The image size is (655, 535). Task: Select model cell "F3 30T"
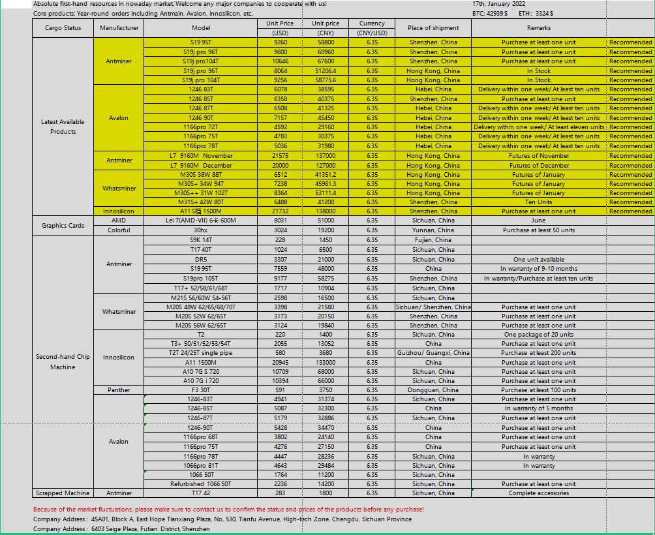(201, 390)
